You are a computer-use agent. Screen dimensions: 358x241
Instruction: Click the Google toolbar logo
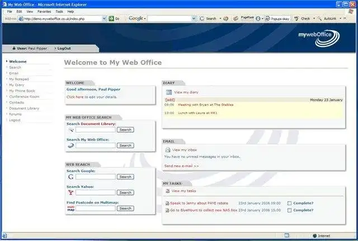(x=136, y=18)
